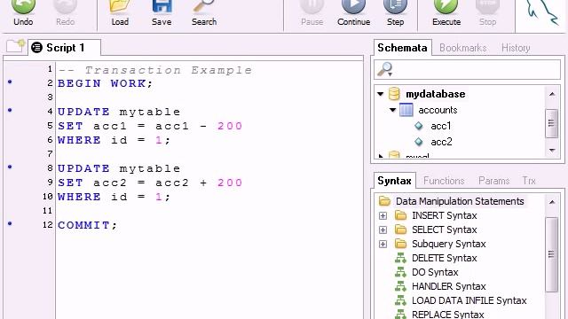The width and height of the screenshot is (568, 319).
Task: Toggle breakpoint marker on line 4
Action: (x=10, y=110)
